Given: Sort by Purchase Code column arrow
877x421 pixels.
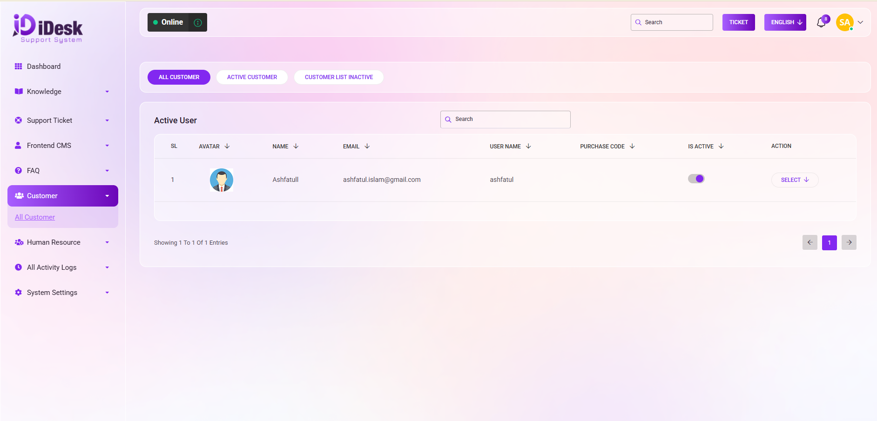Looking at the screenshot, I should coord(632,146).
